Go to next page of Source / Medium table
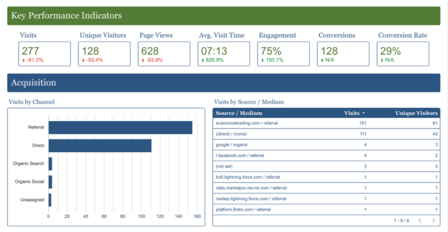The image size is (448, 232). pyautogui.click(x=433, y=220)
